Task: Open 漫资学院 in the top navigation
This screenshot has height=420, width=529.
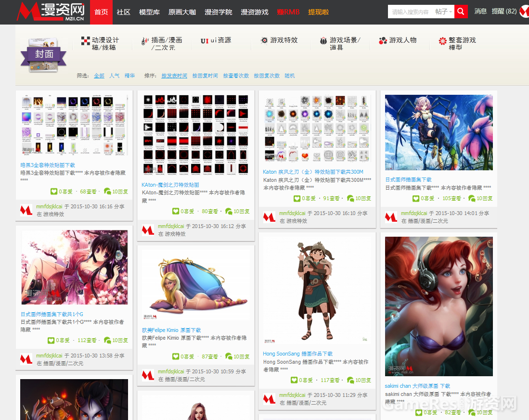Action: [x=218, y=12]
